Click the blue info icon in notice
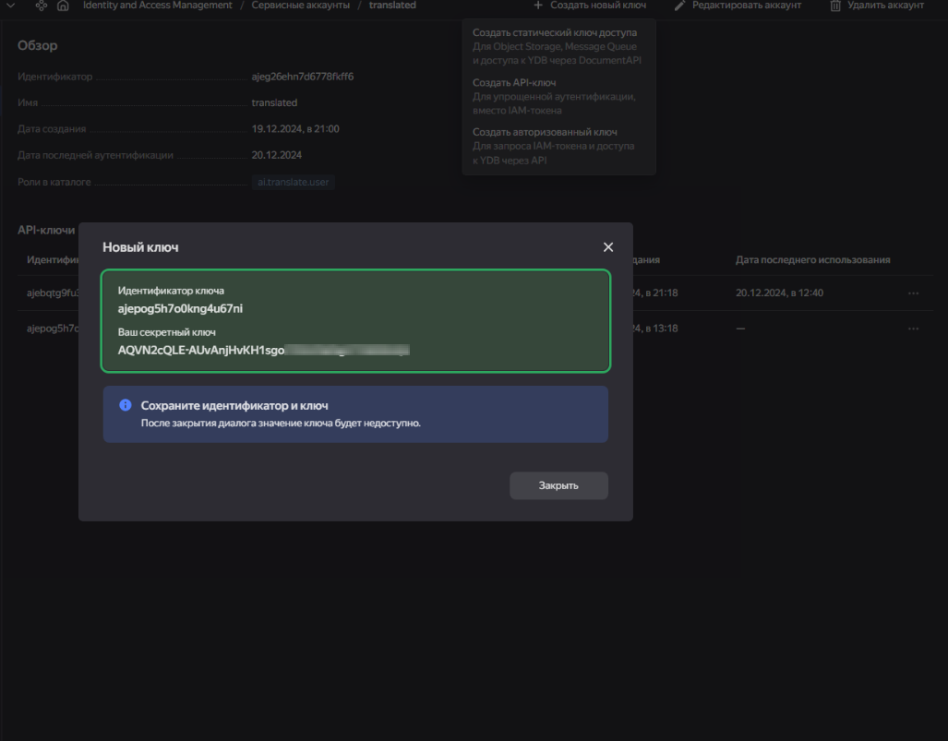 (126, 405)
